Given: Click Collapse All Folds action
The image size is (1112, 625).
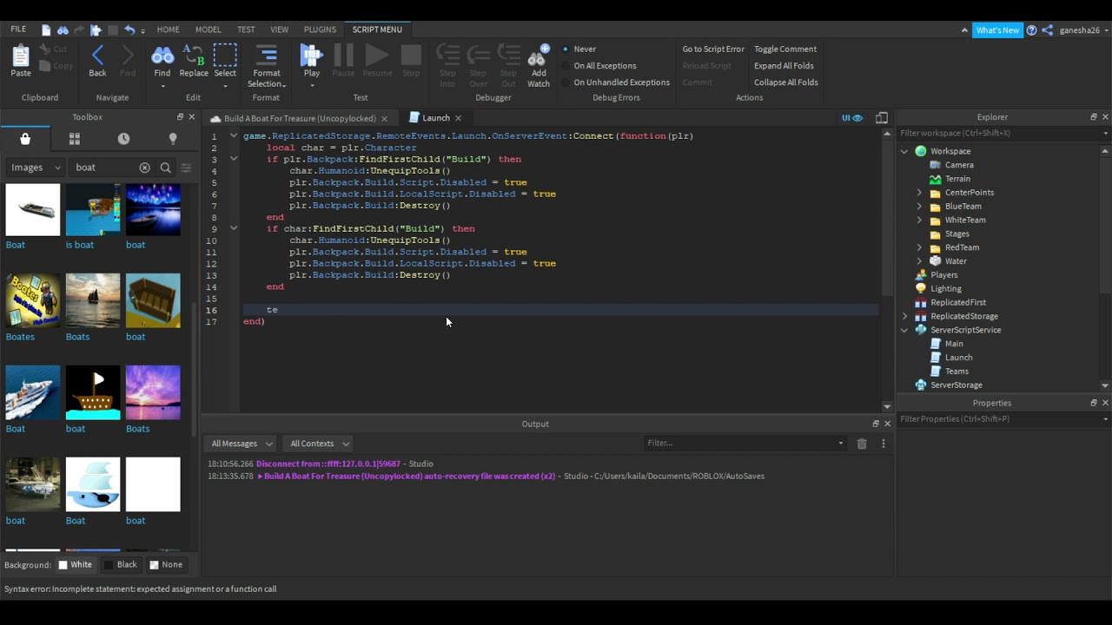Looking at the screenshot, I should click(786, 82).
